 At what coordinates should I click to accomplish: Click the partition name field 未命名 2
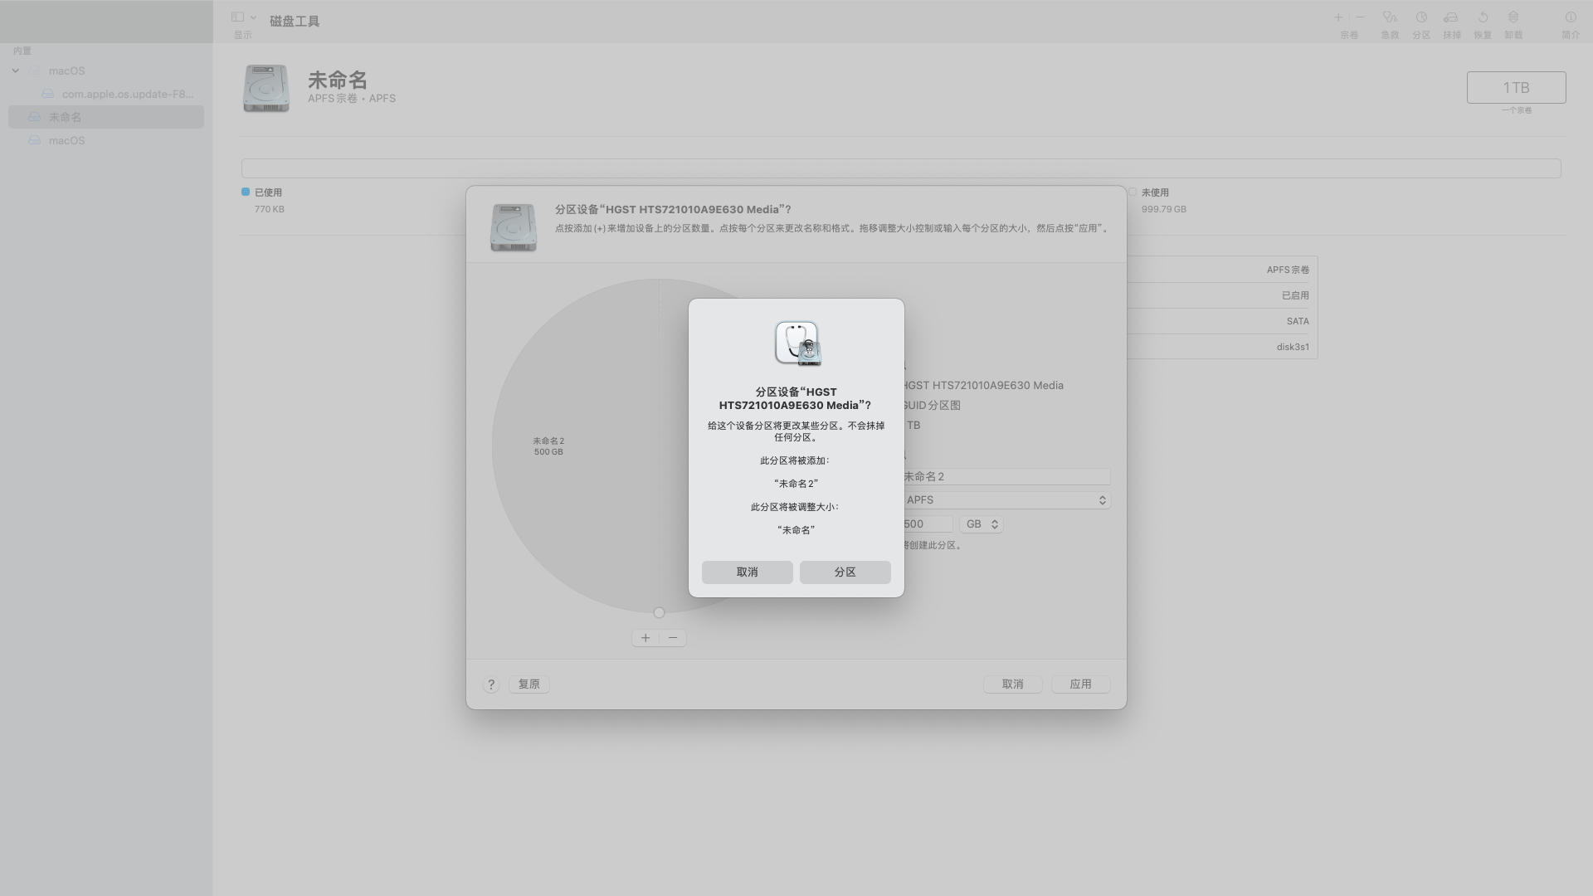click(x=1006, y=477)
